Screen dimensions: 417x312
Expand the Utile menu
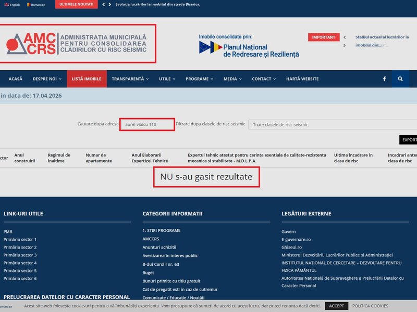pos(167,79)
